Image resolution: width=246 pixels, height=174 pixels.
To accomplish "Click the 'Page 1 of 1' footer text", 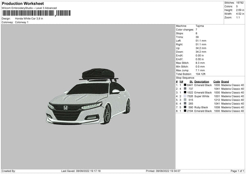I will point(237,171).
